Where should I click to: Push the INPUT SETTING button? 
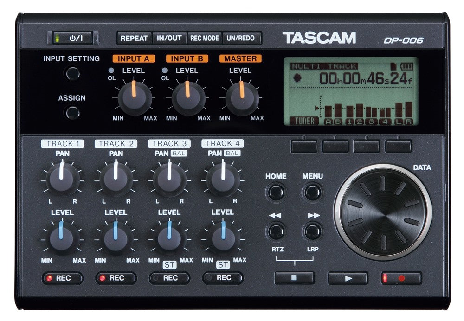coord(72,73)
